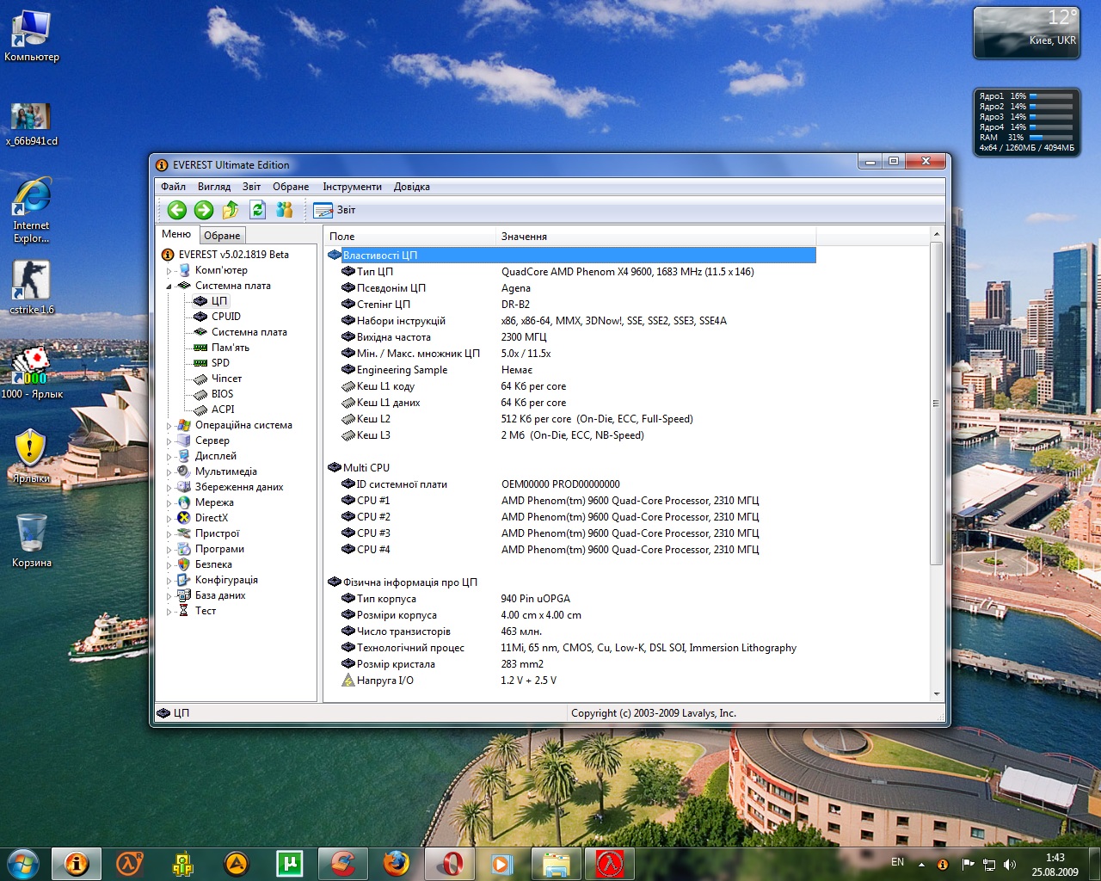The height and width of the screenshot is (881, 1101).
Task: Click the EVEREST icon on the taskbar
Action: click(x=77, y=863)
